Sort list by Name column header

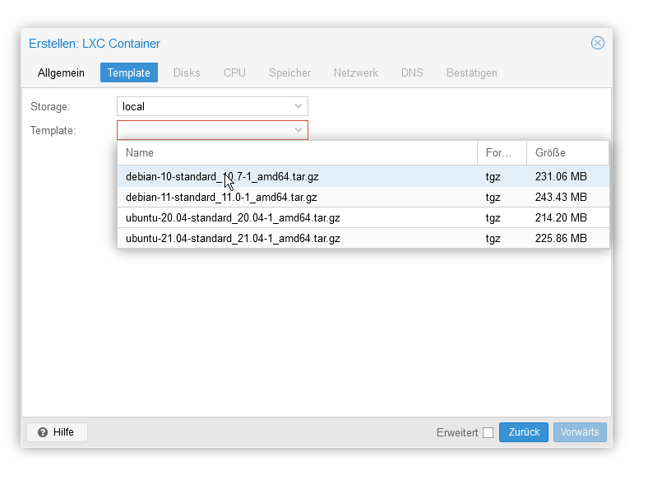tap(298, 152)
